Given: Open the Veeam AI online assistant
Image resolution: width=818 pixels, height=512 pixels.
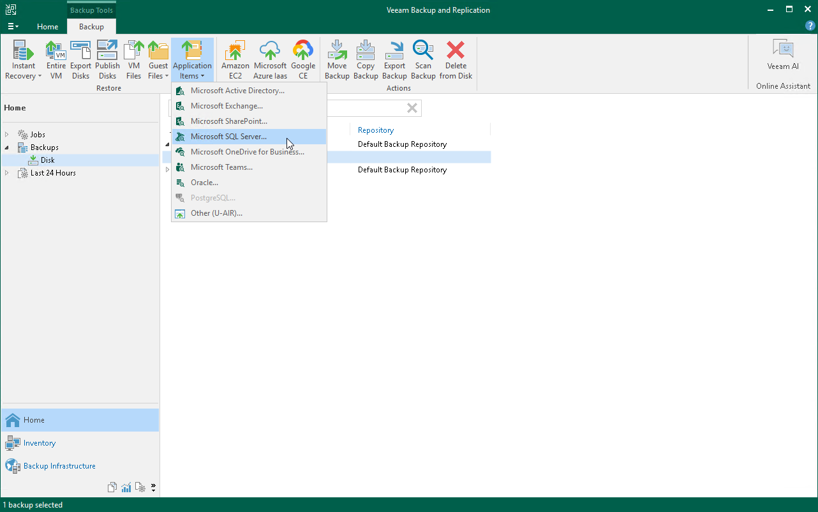Looking at the screenshot, I should click(x=783, y=56).
